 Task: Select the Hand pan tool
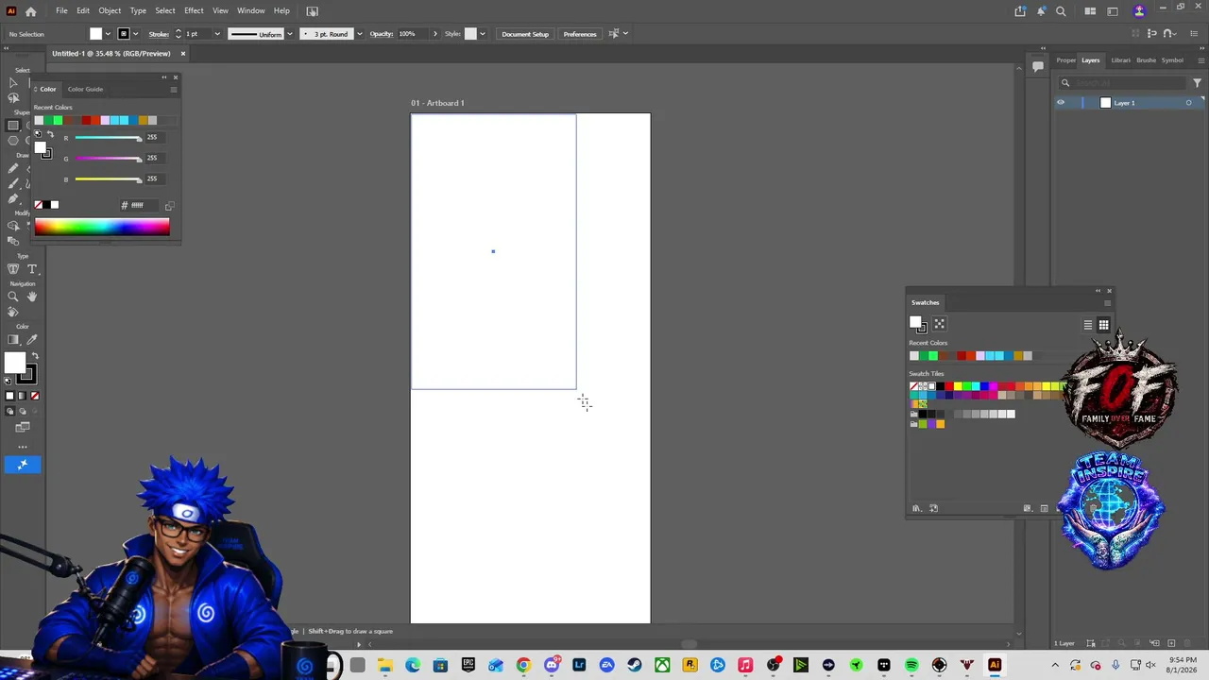pos(31,297)
